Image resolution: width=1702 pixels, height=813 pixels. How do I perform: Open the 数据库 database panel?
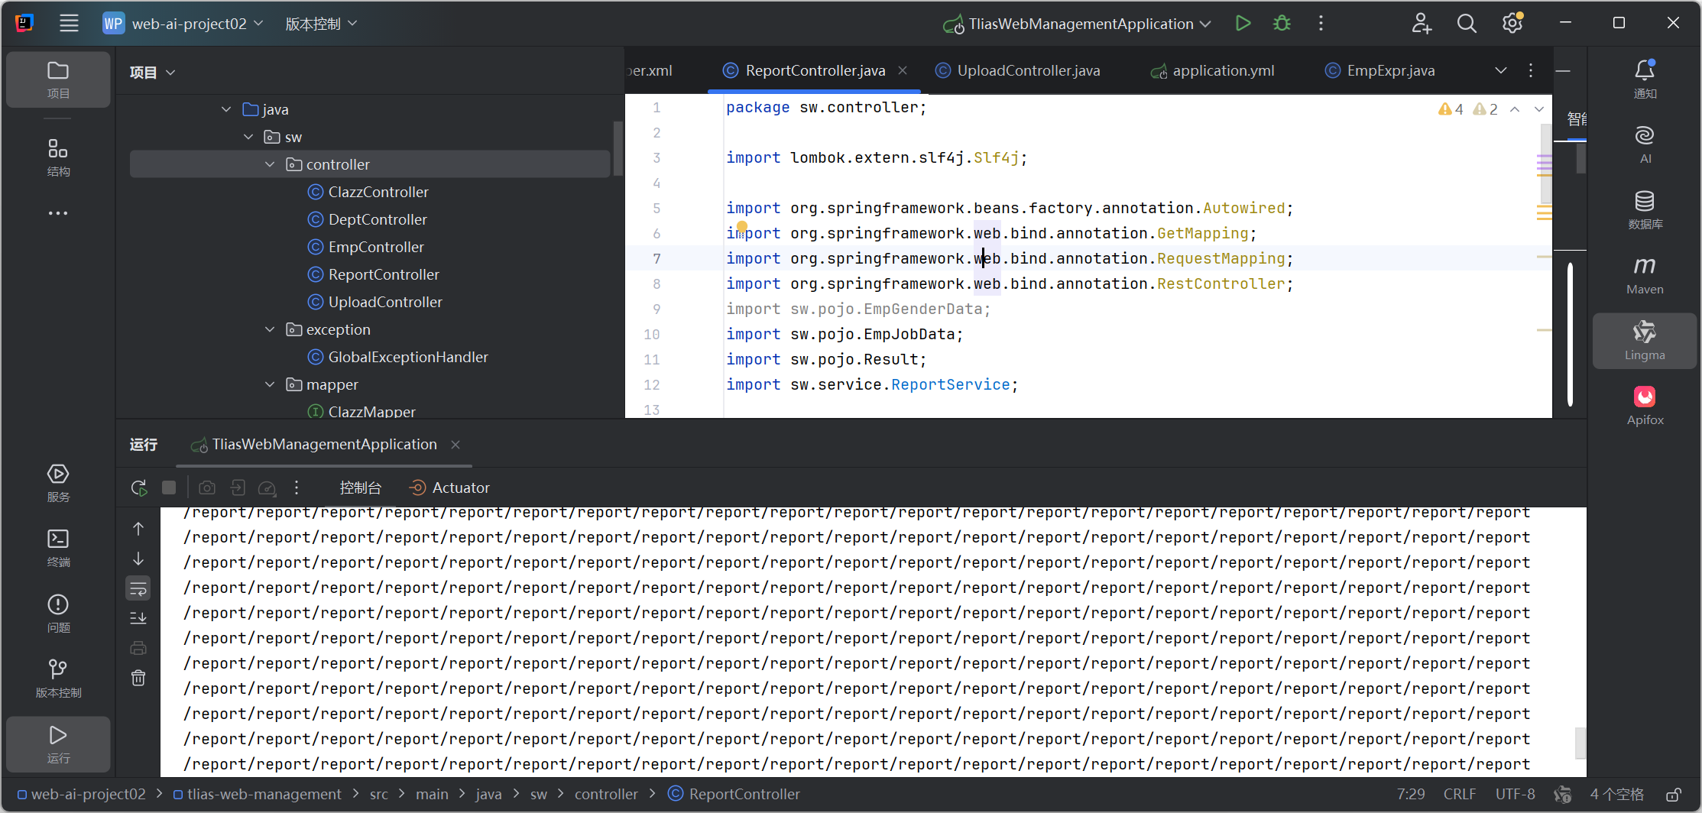1645,210
